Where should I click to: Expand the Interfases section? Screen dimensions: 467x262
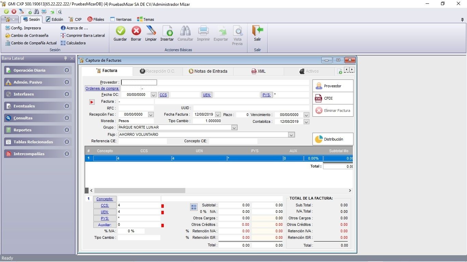point(67,94)
